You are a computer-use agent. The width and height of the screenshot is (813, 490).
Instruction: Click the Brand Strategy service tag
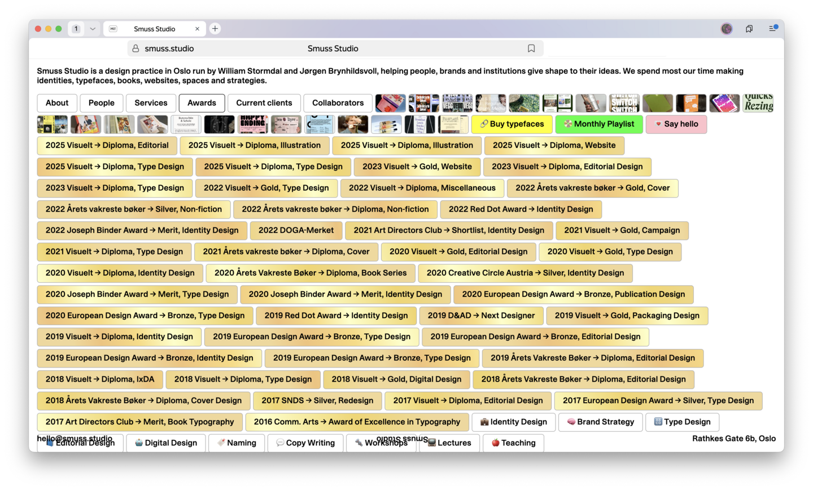(x=601, y=422)
